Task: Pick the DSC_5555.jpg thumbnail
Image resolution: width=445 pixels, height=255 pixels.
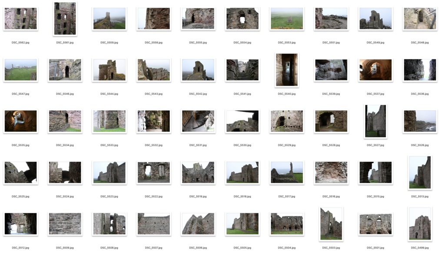Action: tap(198, 18)
